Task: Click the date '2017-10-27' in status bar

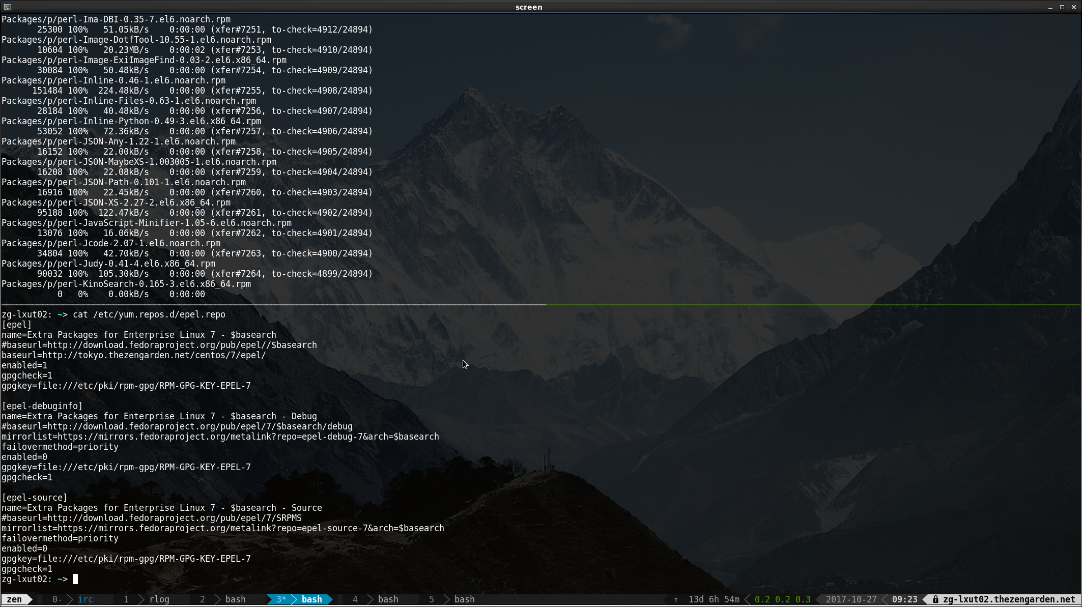Action: coord(851,599)
